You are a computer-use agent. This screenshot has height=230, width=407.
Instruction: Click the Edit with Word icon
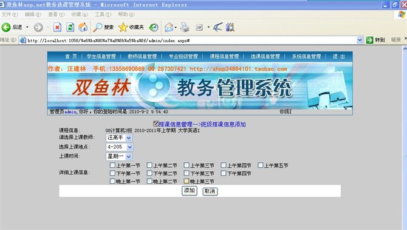(x=199, y=27)
